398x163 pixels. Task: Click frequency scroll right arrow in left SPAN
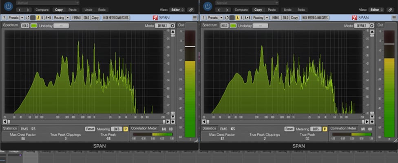coord(168,122)
